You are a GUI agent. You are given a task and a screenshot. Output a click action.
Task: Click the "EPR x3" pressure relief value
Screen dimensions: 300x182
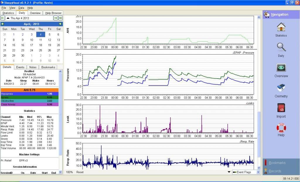(x=23, y=161)
